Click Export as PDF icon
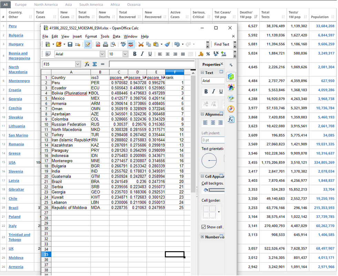The height and width of the screenshot is (276, 338). (98, 45)
